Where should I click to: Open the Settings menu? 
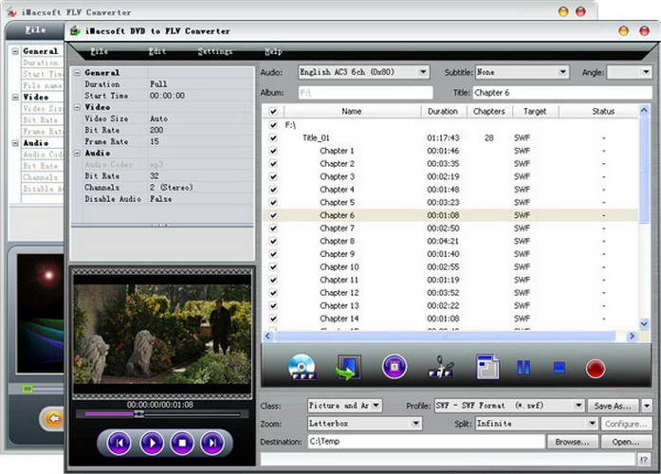215,51
